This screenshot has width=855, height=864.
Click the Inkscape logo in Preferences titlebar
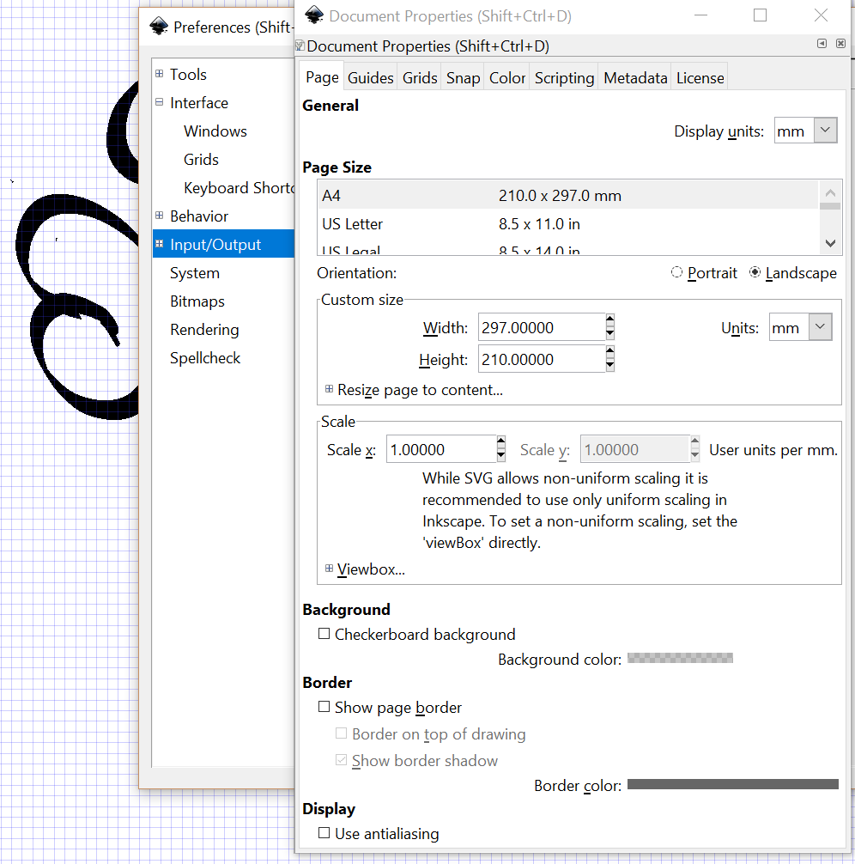tap(158, 27)
